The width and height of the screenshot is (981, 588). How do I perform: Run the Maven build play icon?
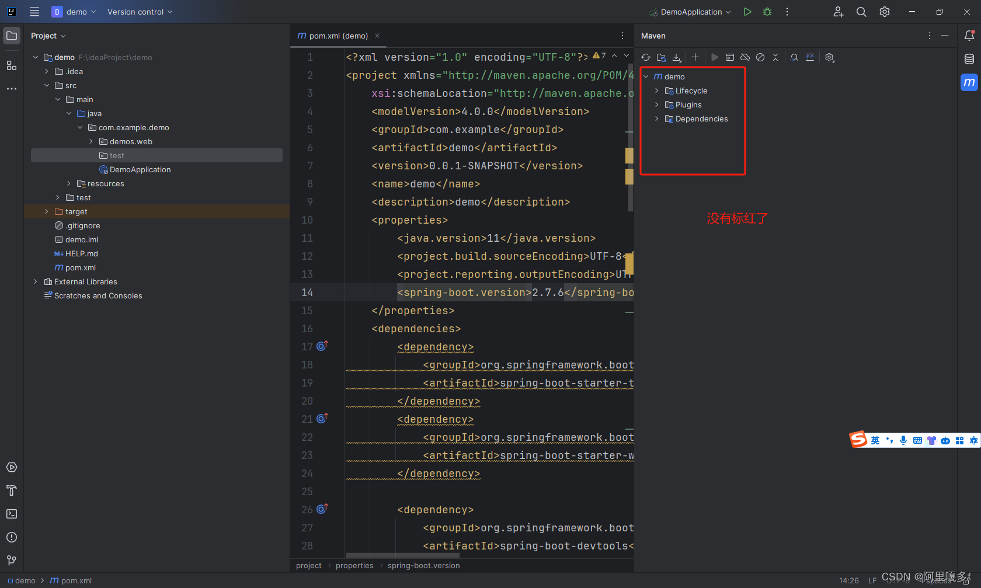click(715, 57)
